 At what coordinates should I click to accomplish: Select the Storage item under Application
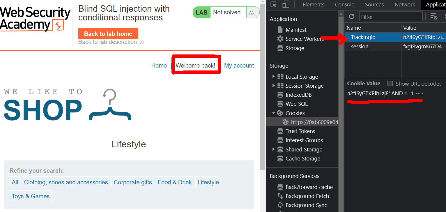[295, 48]
